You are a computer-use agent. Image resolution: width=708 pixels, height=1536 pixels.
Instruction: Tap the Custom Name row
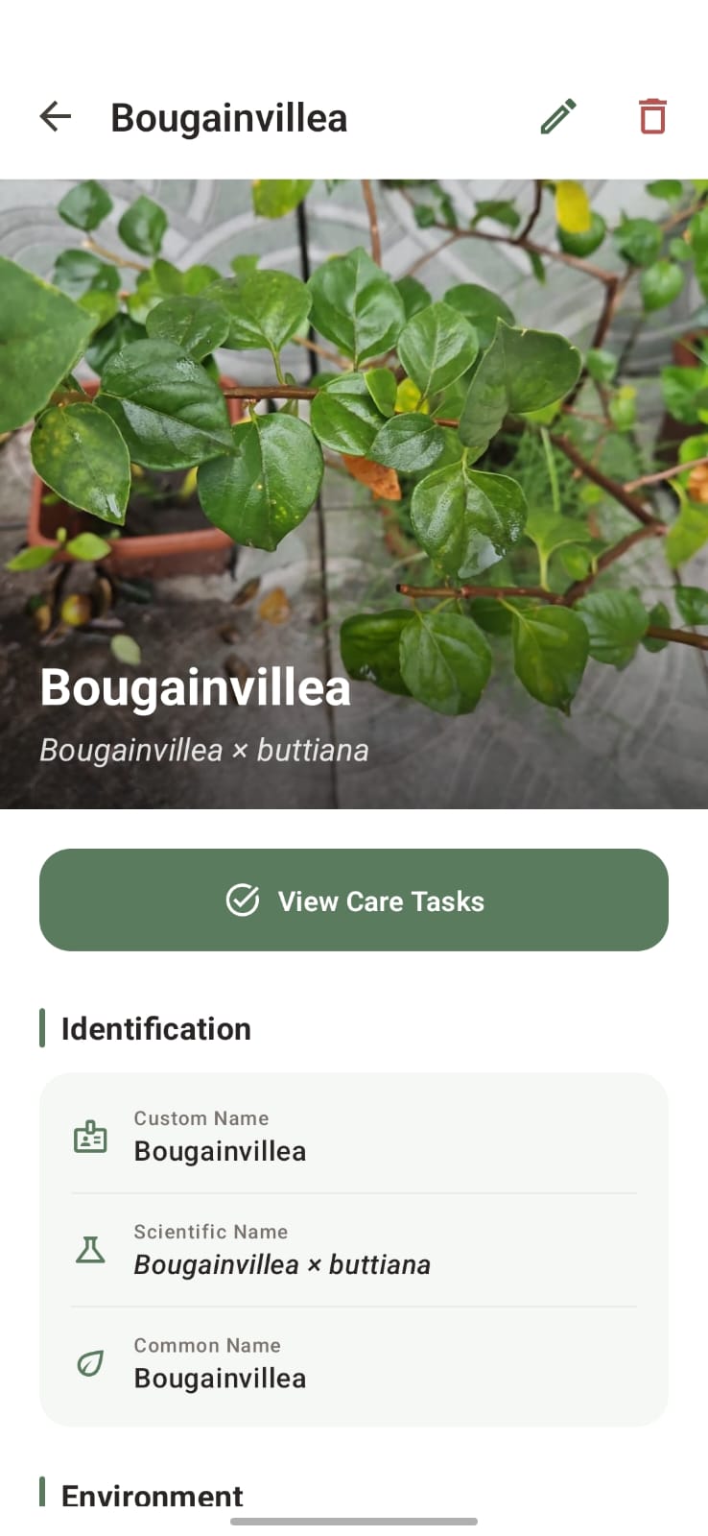click(x=354, y=1137)
